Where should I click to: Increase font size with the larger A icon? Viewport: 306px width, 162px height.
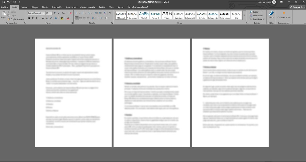(55, 13)
